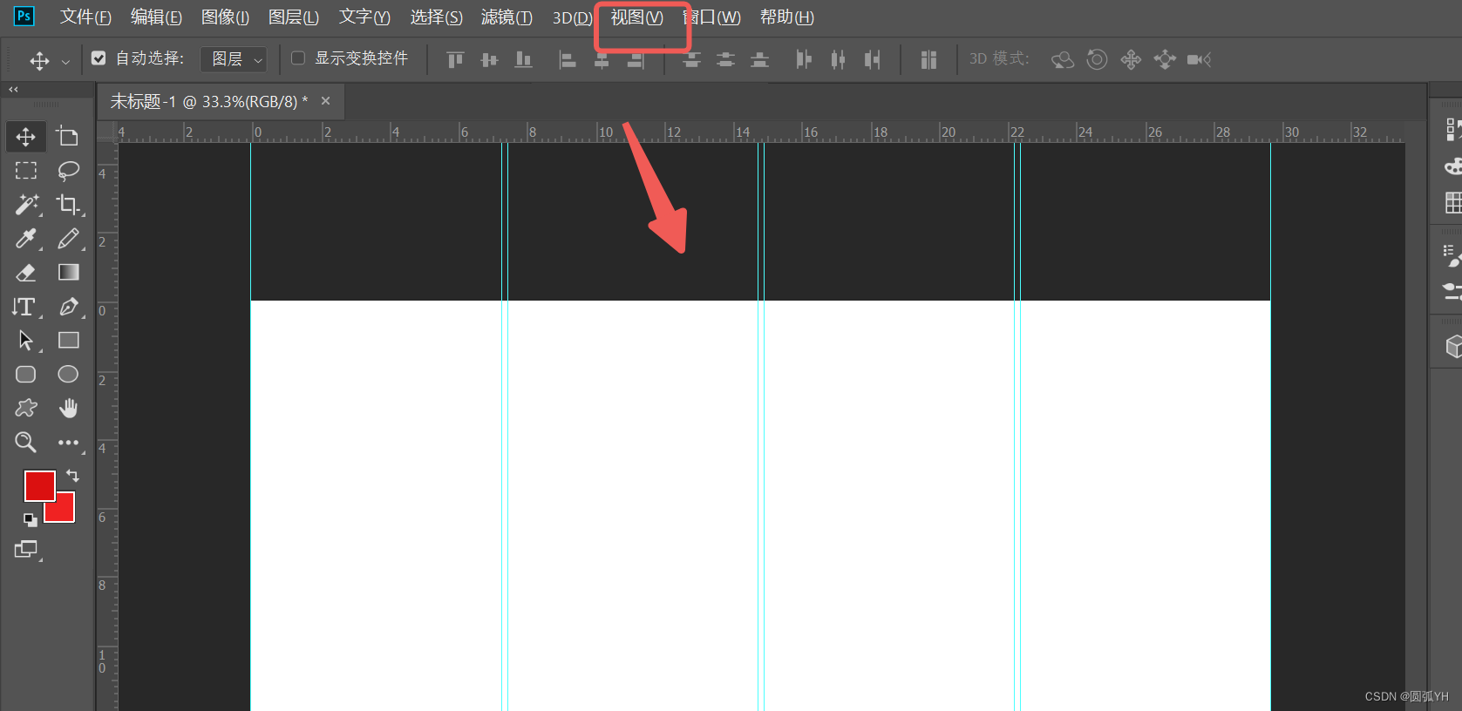The image size is (1462, 711).
Task: Click the 3D camera zoom icon
Action: [1200, 59]
